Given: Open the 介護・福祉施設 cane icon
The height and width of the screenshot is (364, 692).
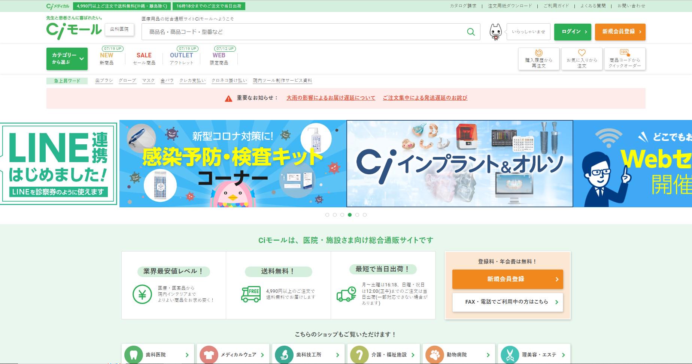Looking at the screenshot, I should click(359, 355).
